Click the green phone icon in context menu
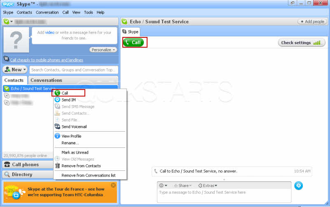 [x=57, y=93]
